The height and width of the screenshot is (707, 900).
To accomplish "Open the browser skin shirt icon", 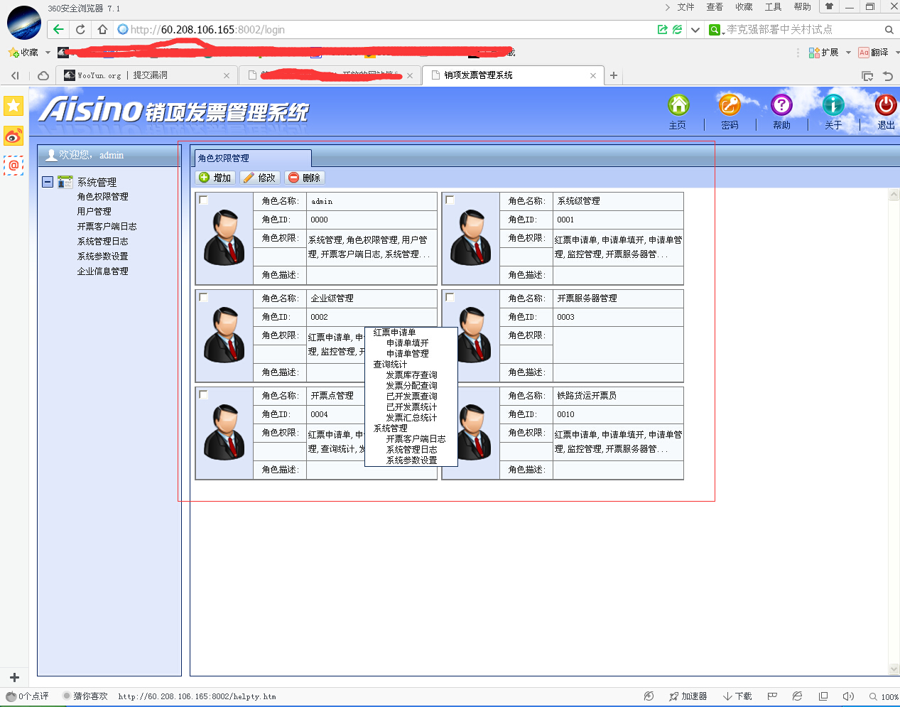I will click(829, 6).
